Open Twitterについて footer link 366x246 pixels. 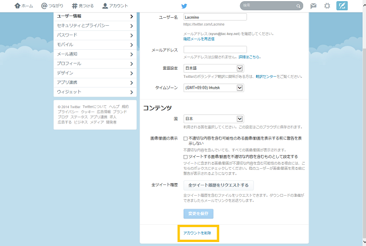pos(94,106)
